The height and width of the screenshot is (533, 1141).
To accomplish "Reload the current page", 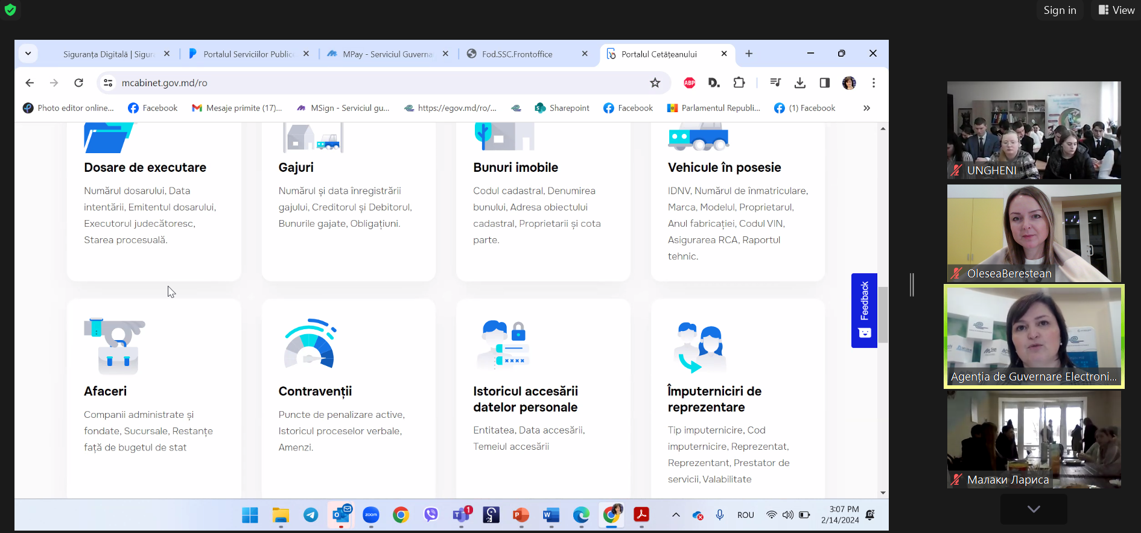I will coord(78,83).
